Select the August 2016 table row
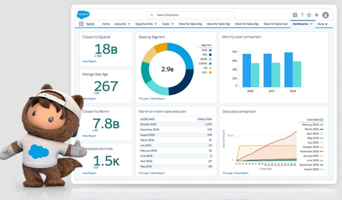 (176, 135)
